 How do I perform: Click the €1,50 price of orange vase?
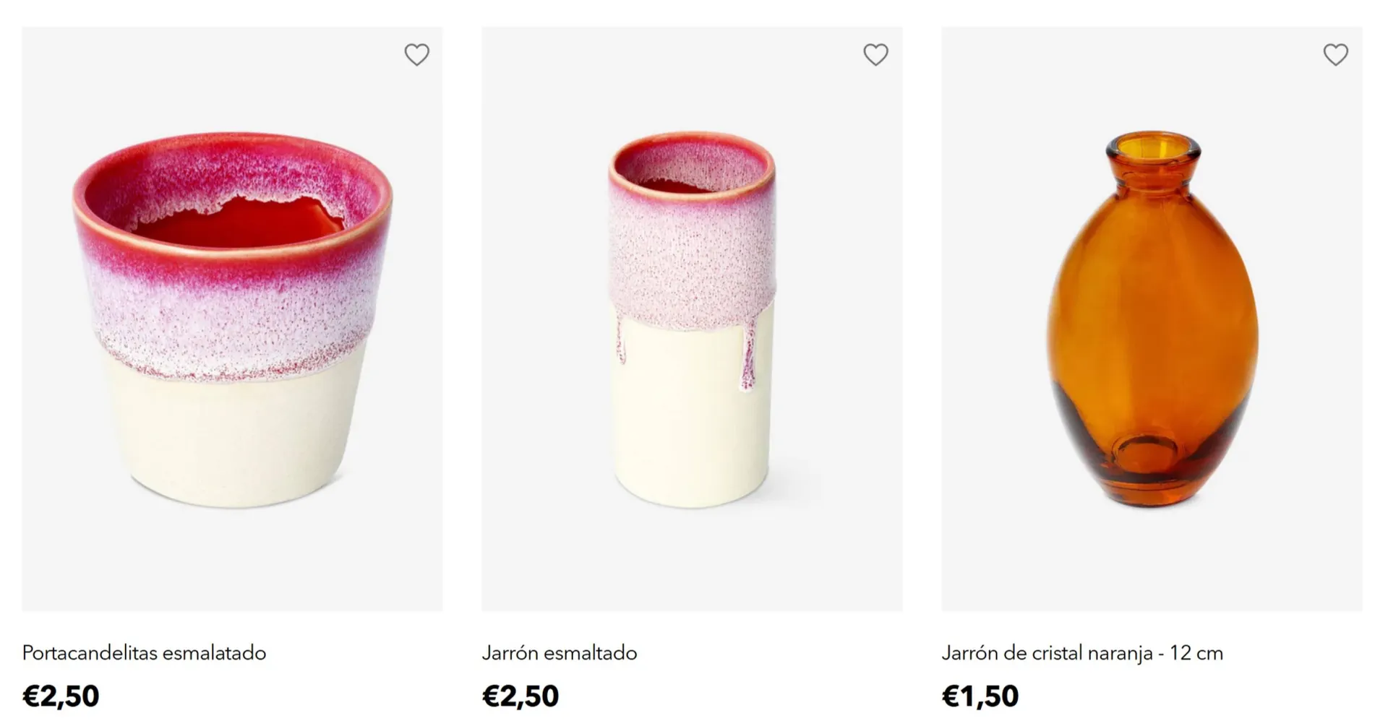point(980,696)
